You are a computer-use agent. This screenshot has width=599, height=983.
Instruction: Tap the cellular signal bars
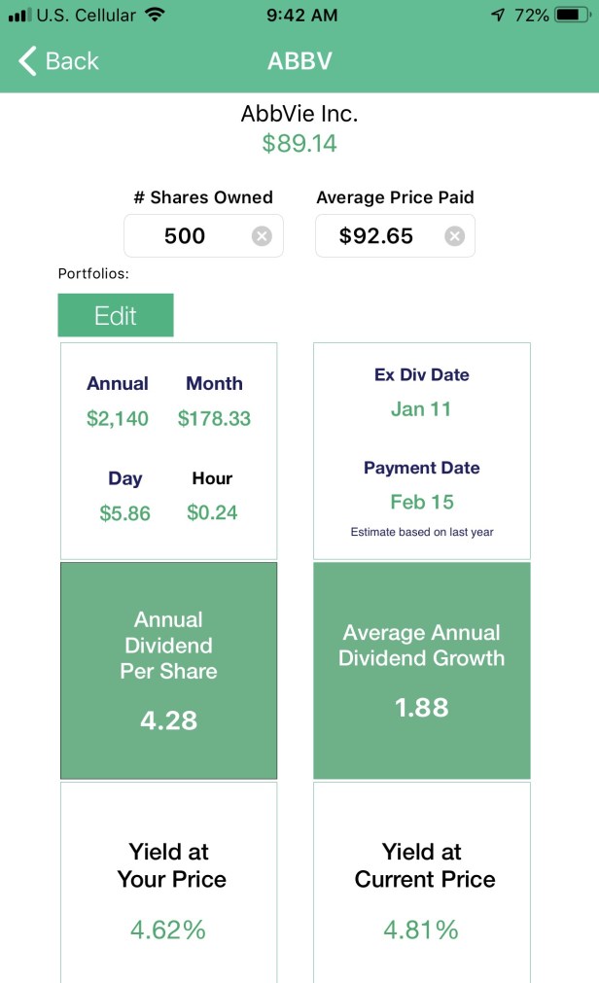click(x=19, y=16)
